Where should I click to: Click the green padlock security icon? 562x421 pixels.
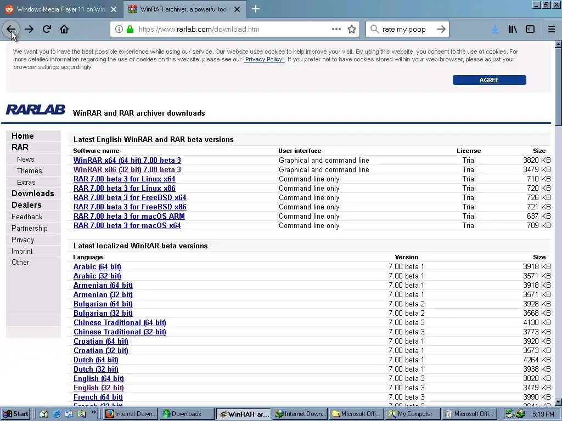tap(130, 30)
